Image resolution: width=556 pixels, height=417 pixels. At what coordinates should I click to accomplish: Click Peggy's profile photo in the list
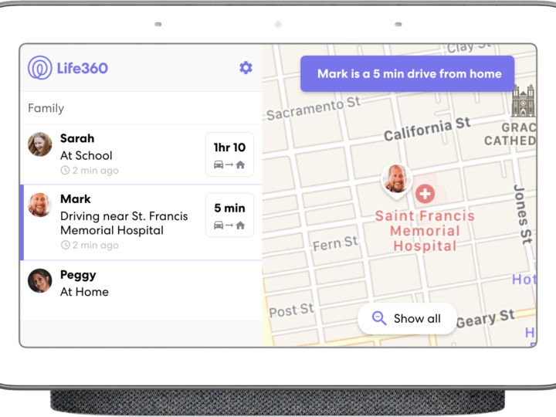coord(40,280)
